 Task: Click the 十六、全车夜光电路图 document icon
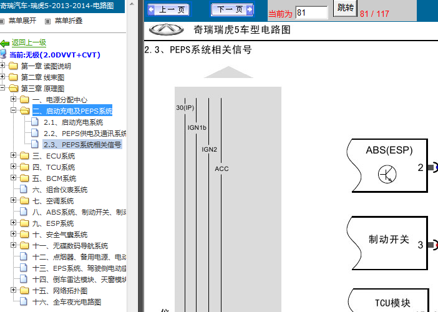tap(24, 301)
